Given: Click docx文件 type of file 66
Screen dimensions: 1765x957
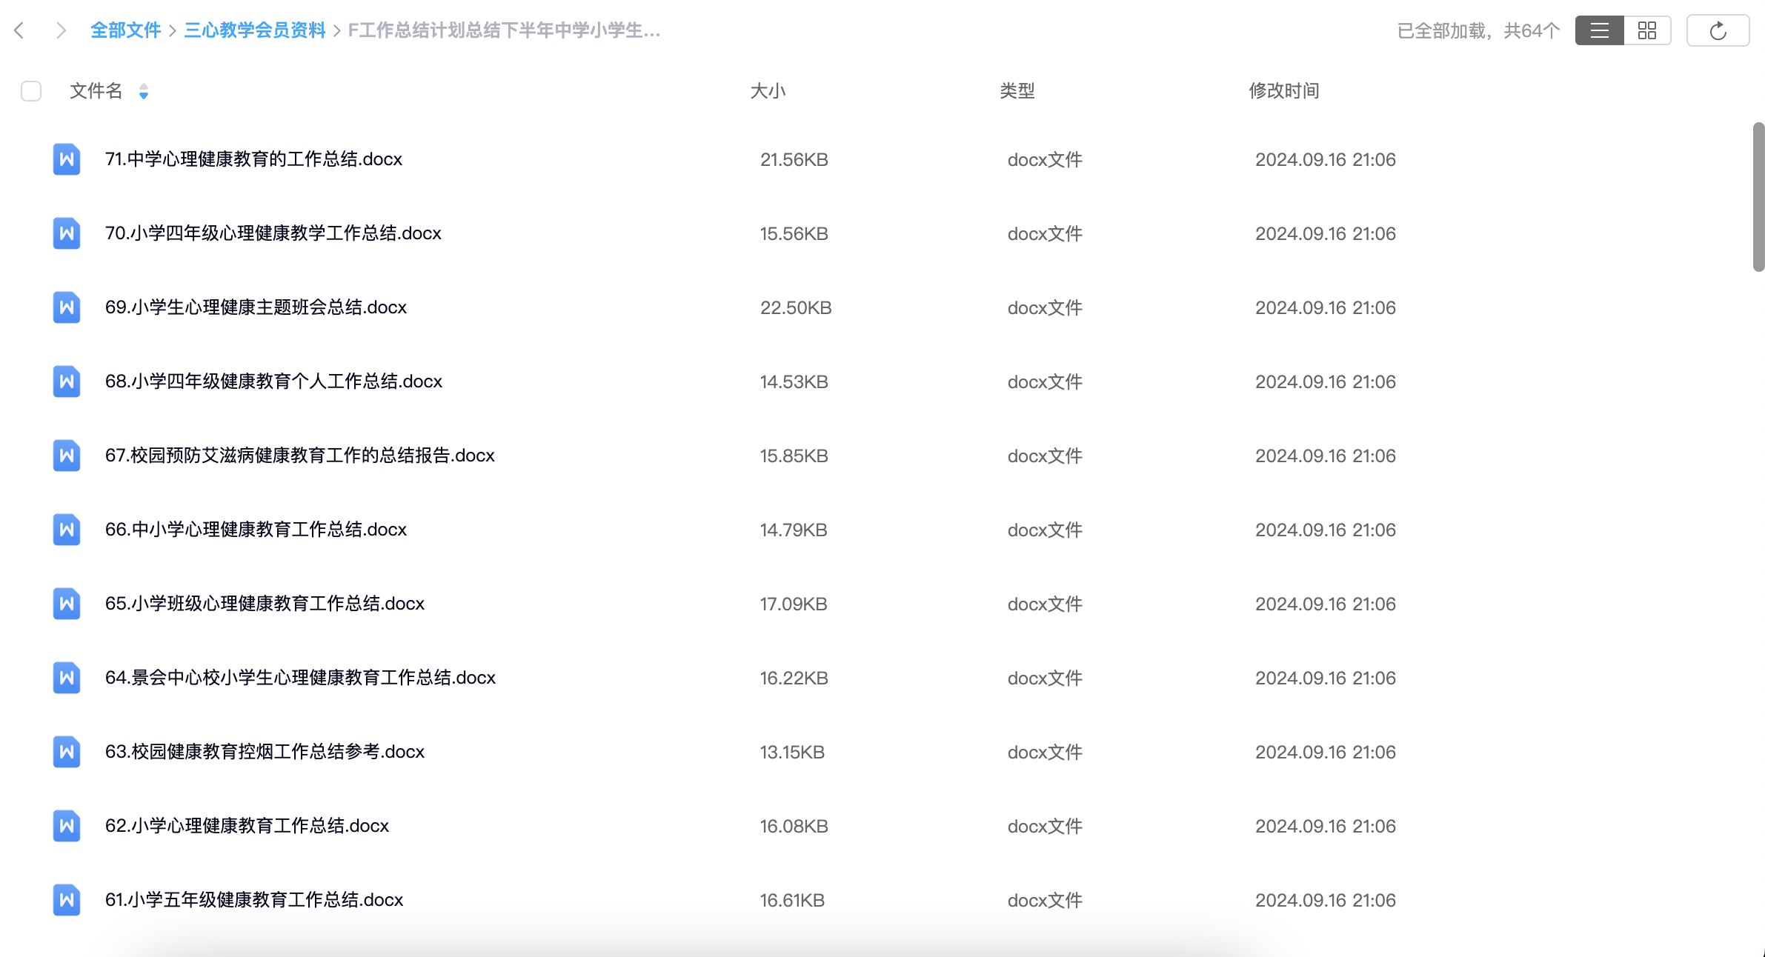Looking at the screenshot, I should (1045, 530).
